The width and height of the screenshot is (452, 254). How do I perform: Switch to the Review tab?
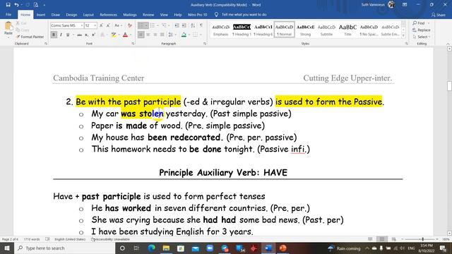click(x=148, y=14)
